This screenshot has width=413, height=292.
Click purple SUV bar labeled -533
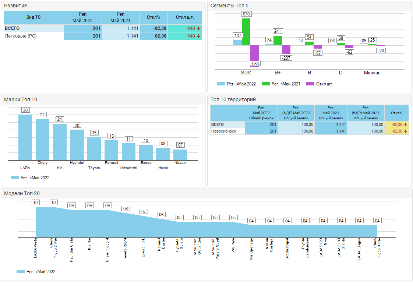[x=254, y=55]
